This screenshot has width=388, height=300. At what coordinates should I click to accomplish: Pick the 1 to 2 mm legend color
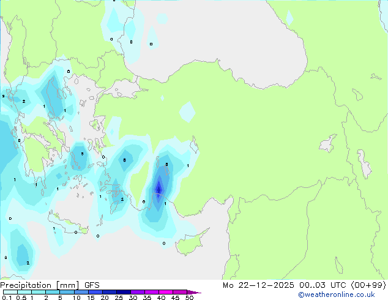click(x=39, y=292)
